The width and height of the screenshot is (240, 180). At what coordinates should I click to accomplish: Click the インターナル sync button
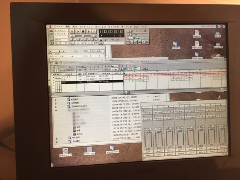tap(79, 43)
